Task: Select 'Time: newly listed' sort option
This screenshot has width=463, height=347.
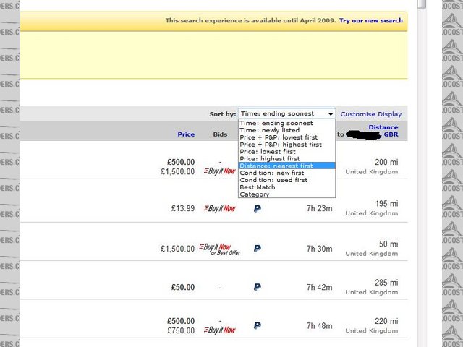Action: pyautogui.click(x=269, y=130)
